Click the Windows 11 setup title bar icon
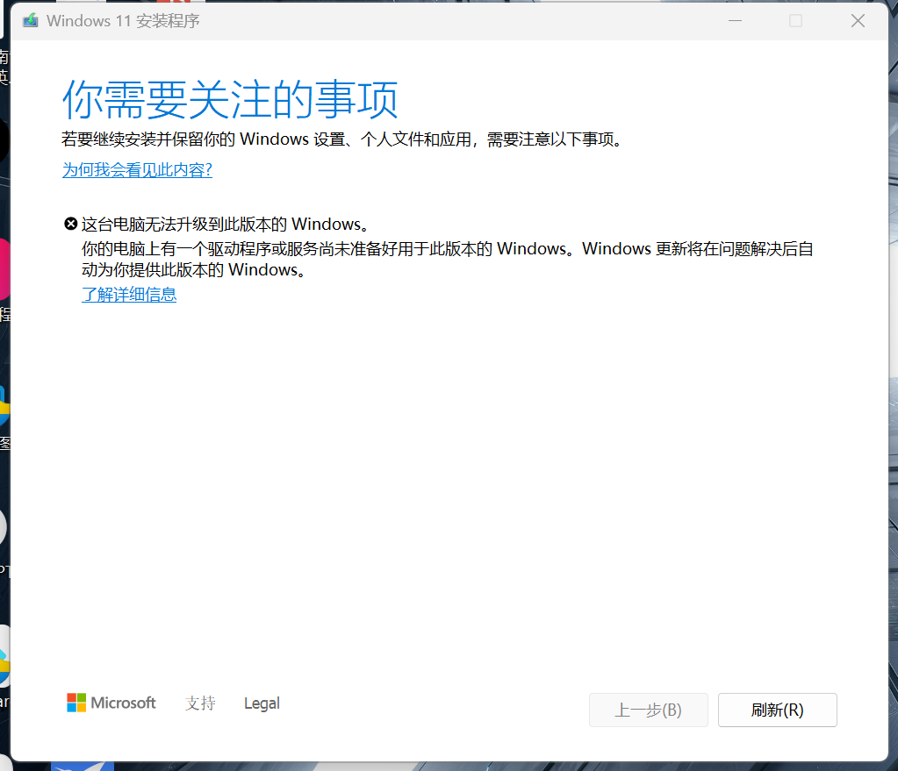 pos(31,20)
